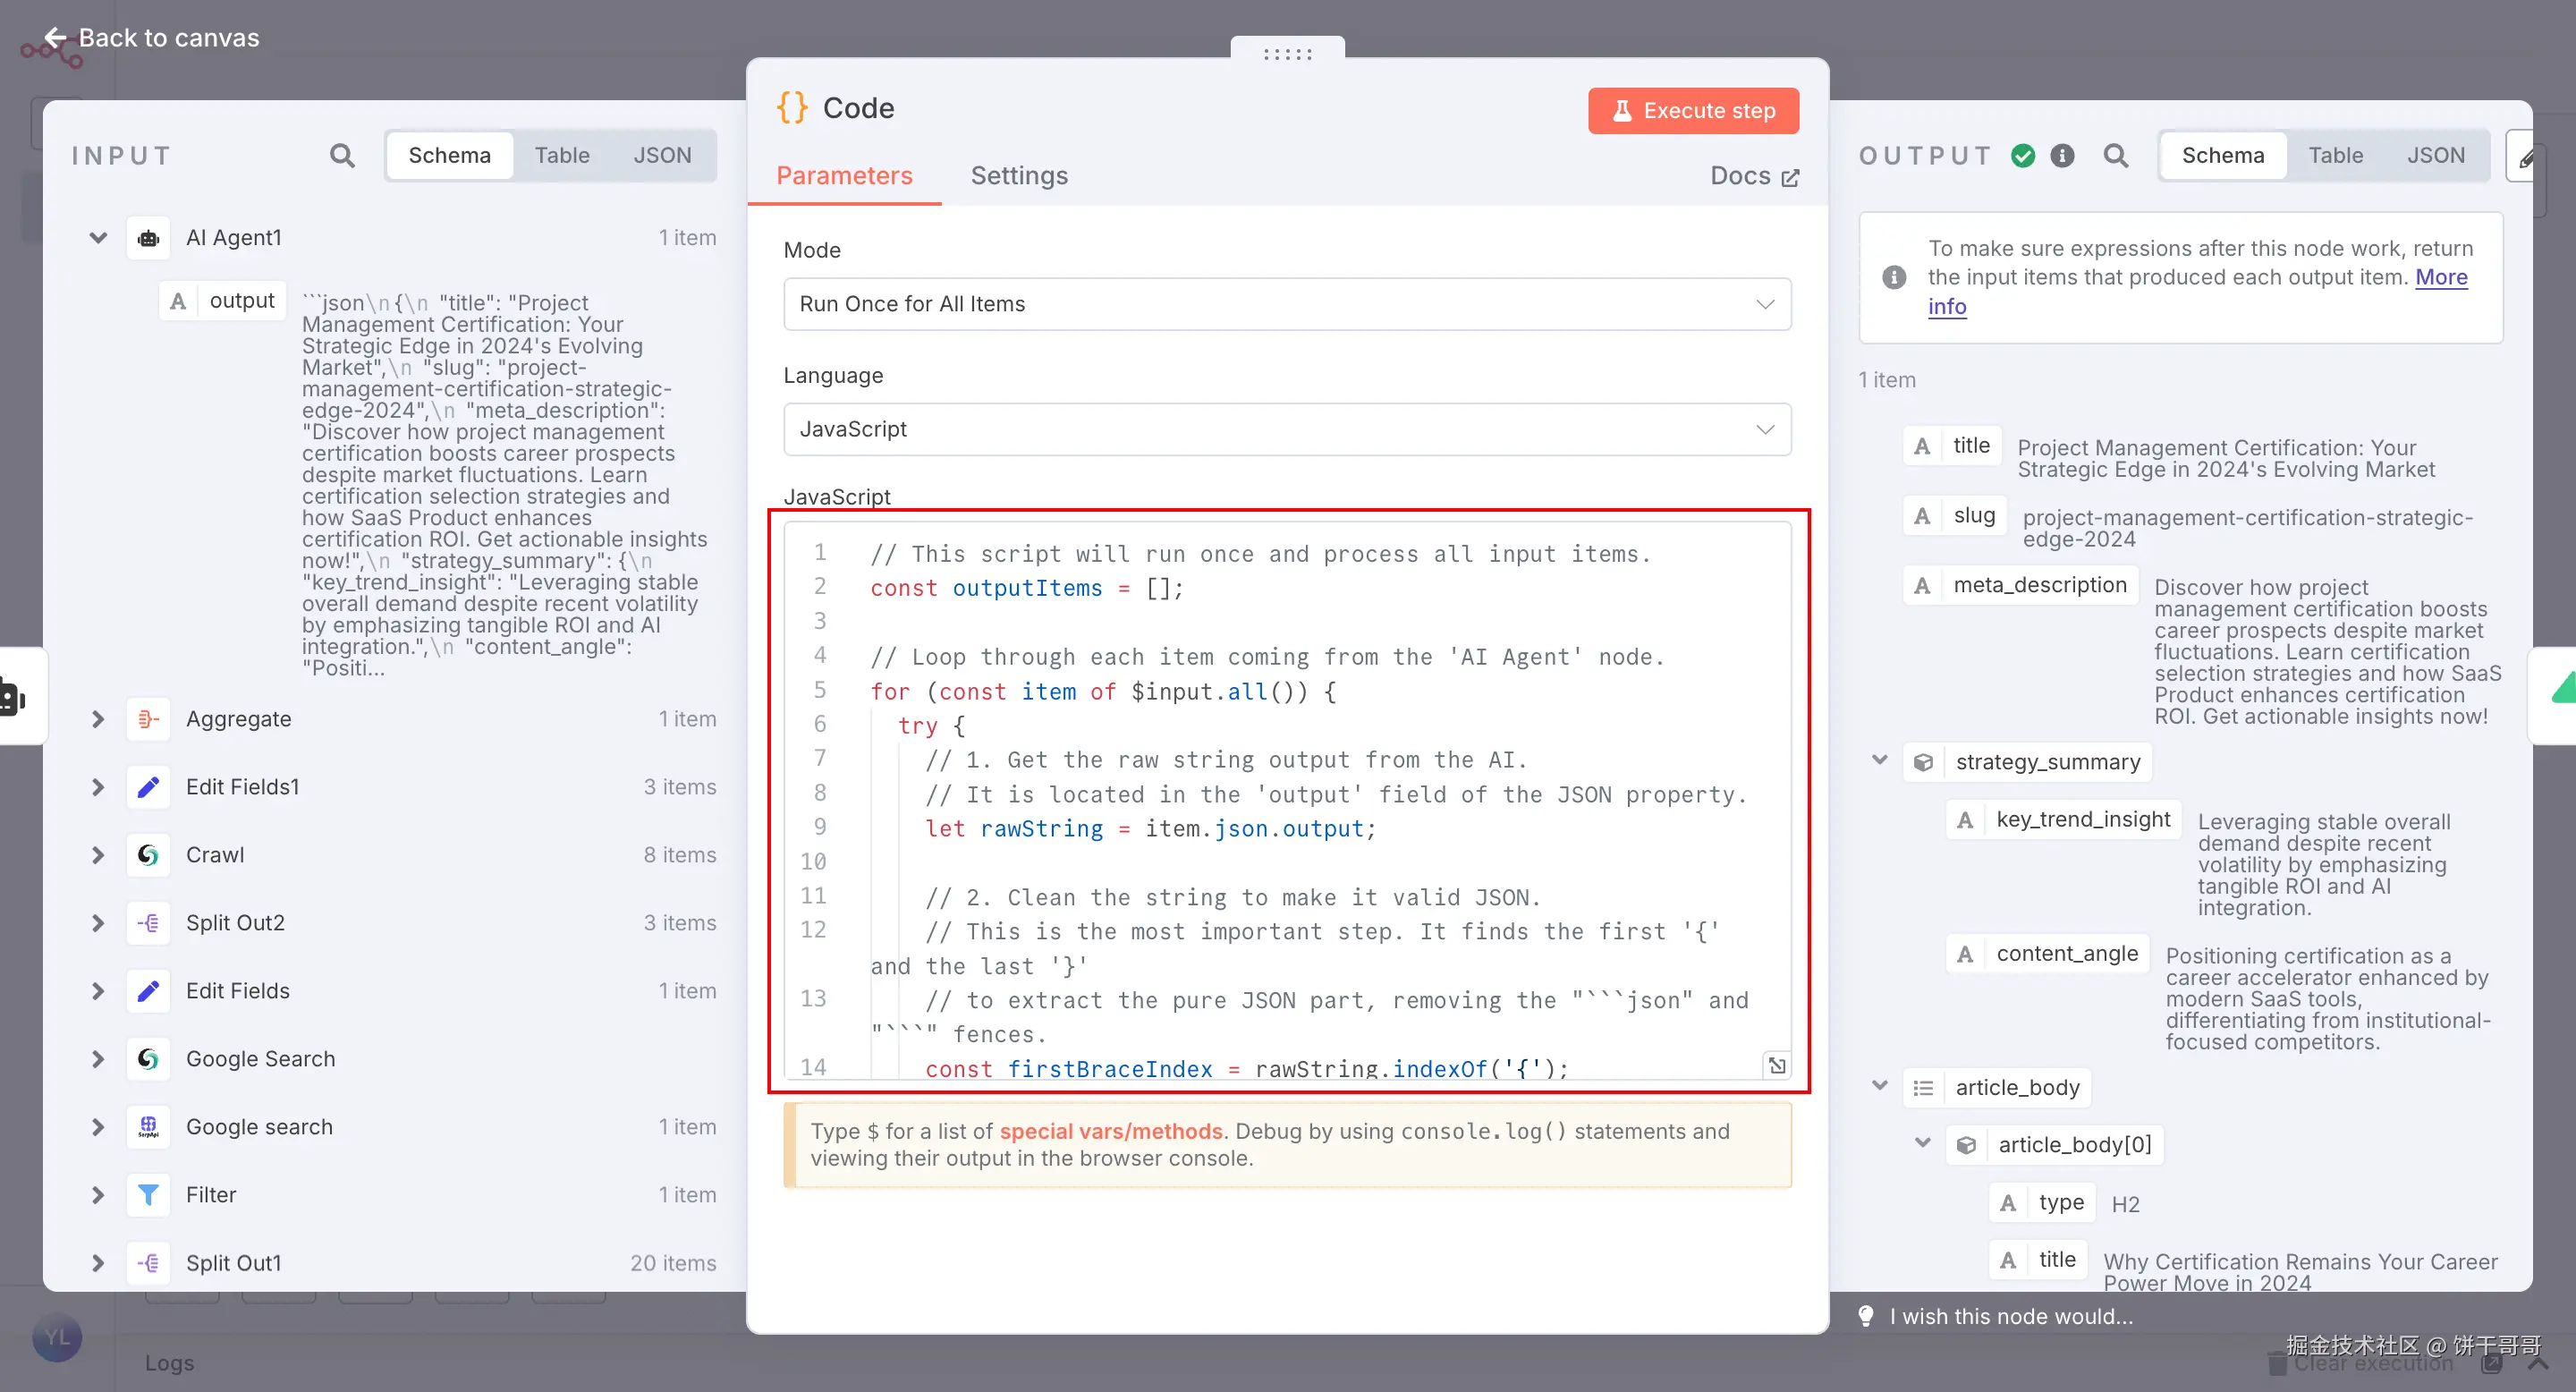Screen dimensions: 2576x1392
Task: Expand the Aggregate node in INPUT
Action: tap(97, 719)
